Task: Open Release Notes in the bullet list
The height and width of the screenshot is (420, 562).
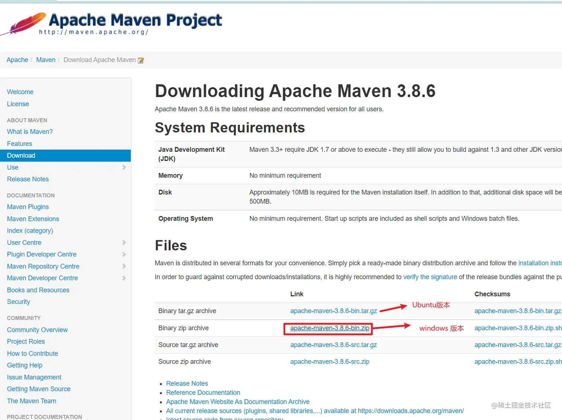Action: click(187, 384)
